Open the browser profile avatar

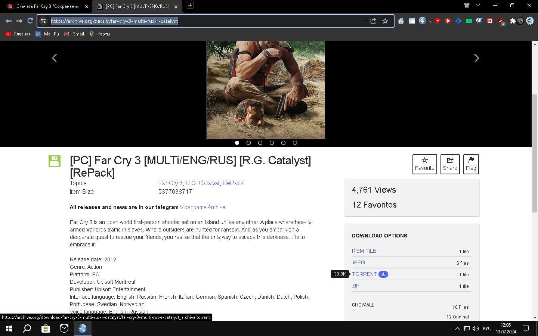click(520, 21)
